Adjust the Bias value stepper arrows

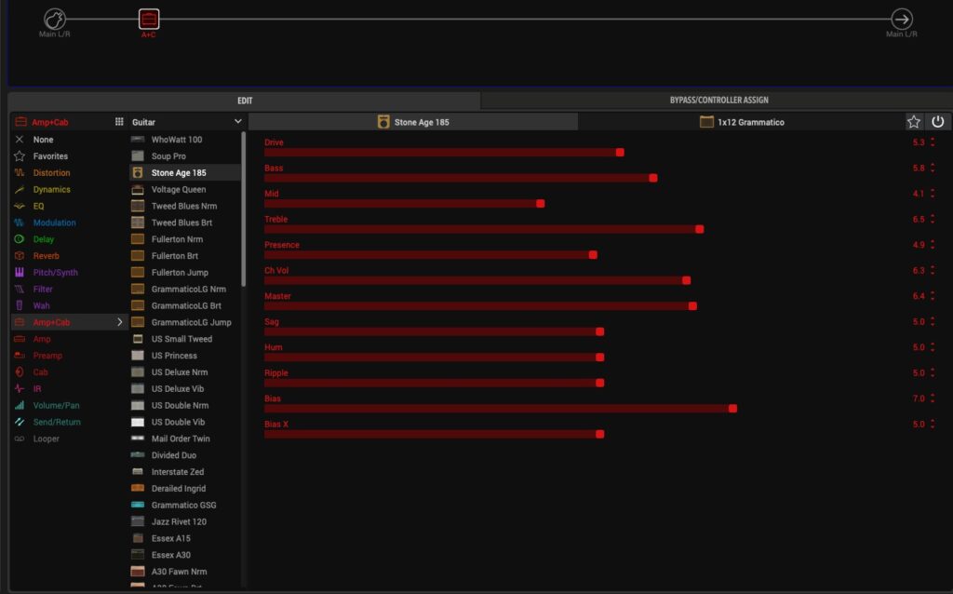[x=933, y=398]
